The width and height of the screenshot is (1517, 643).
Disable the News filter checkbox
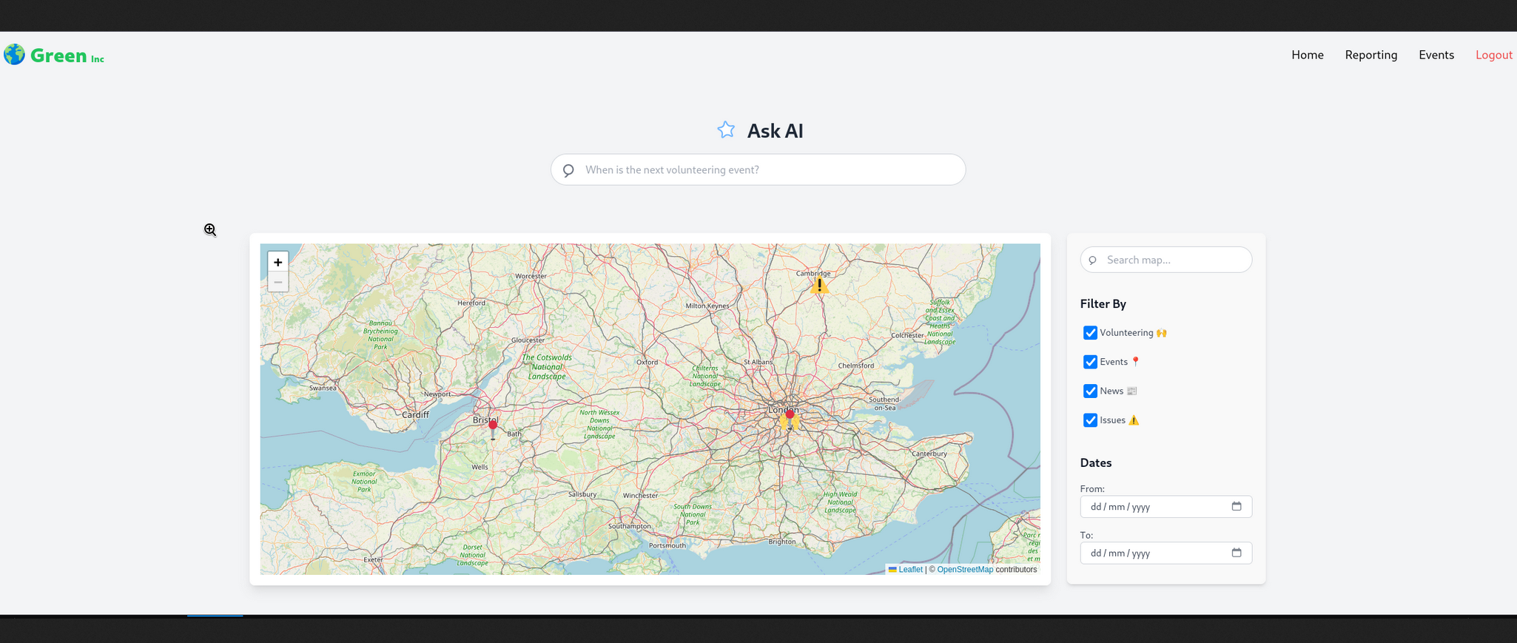1090,391
